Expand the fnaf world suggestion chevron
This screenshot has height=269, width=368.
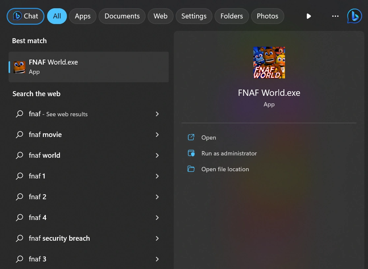[x=157, y=155]
